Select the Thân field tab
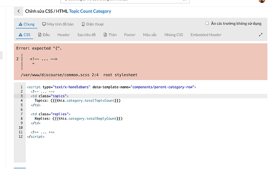270x169 pixels. pyautogui.click(x=110, y=35)
